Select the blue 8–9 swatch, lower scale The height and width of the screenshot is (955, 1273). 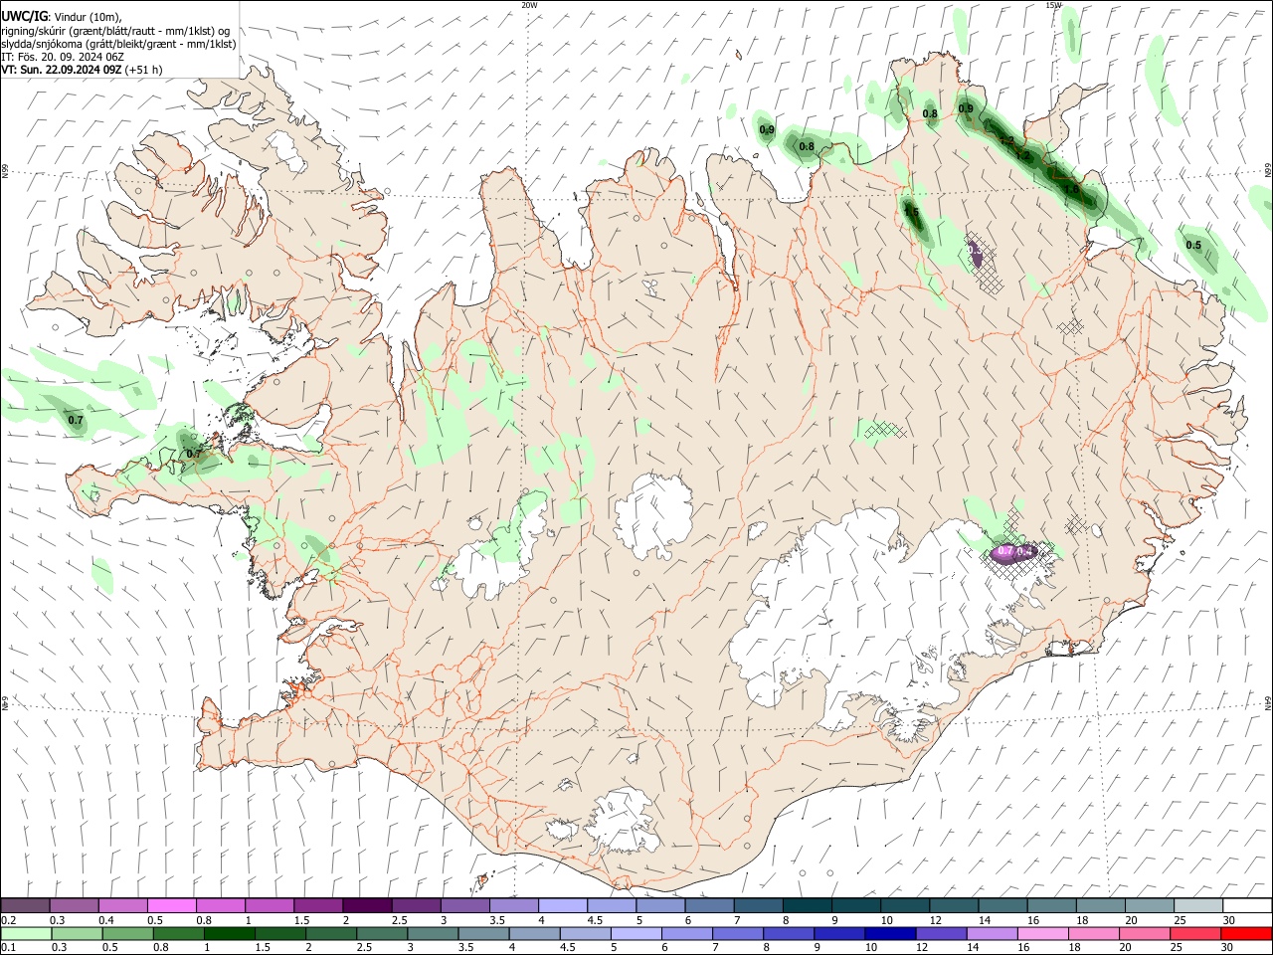789,934
